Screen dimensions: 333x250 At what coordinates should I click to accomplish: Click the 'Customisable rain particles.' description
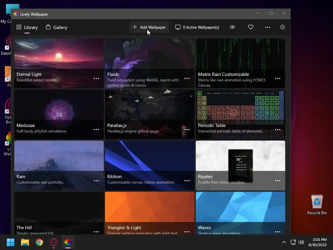[40, 182]
